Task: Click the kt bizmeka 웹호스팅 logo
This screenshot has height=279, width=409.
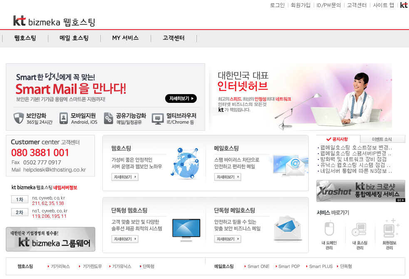Action: 54,21
